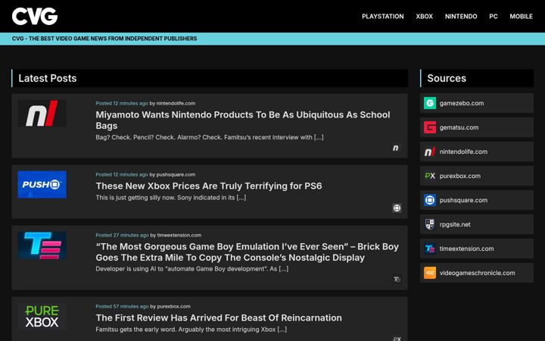
Task: Open the Miyamoto Wants Nintendo Products article
Action: [243, 120]
